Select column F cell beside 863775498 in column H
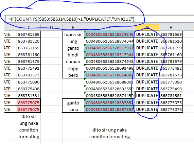 [109, 89]
